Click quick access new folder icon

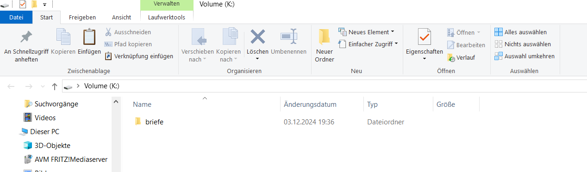point(34,5)
